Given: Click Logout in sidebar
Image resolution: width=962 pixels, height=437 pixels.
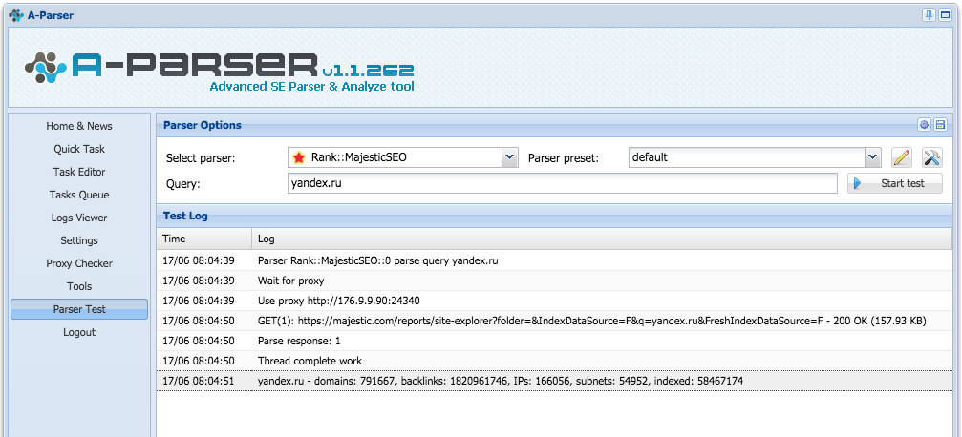Looking at the screenshot, I should click(x=79, y=332).
